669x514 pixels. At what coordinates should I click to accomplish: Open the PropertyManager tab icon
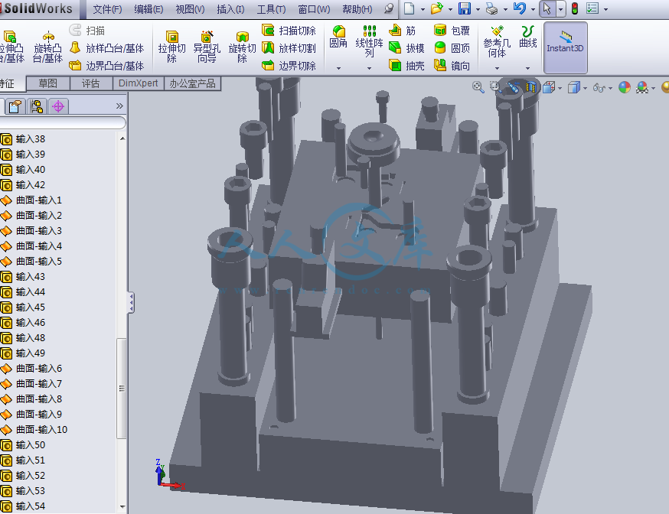[15, 106]
